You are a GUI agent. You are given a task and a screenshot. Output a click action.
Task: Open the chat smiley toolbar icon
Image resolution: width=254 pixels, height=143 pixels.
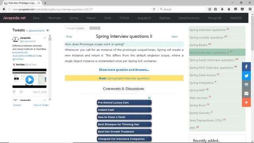point(235,9)
